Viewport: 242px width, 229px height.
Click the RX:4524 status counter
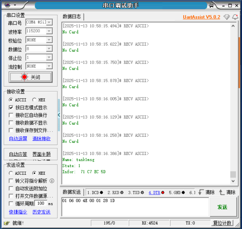point(150,223)
